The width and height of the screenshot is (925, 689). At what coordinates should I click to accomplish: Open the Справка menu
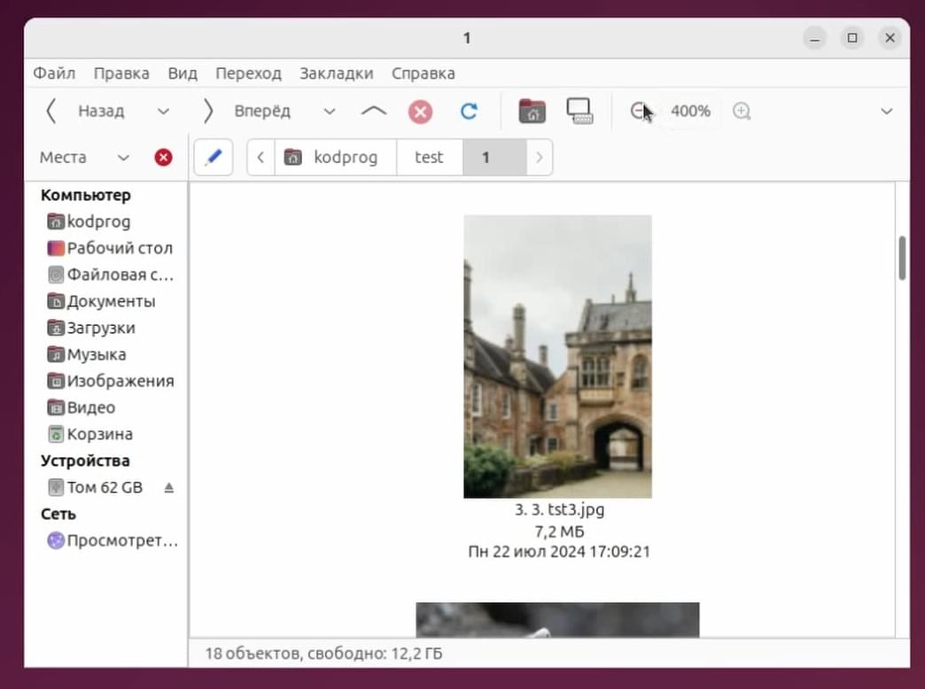[424, 74]
